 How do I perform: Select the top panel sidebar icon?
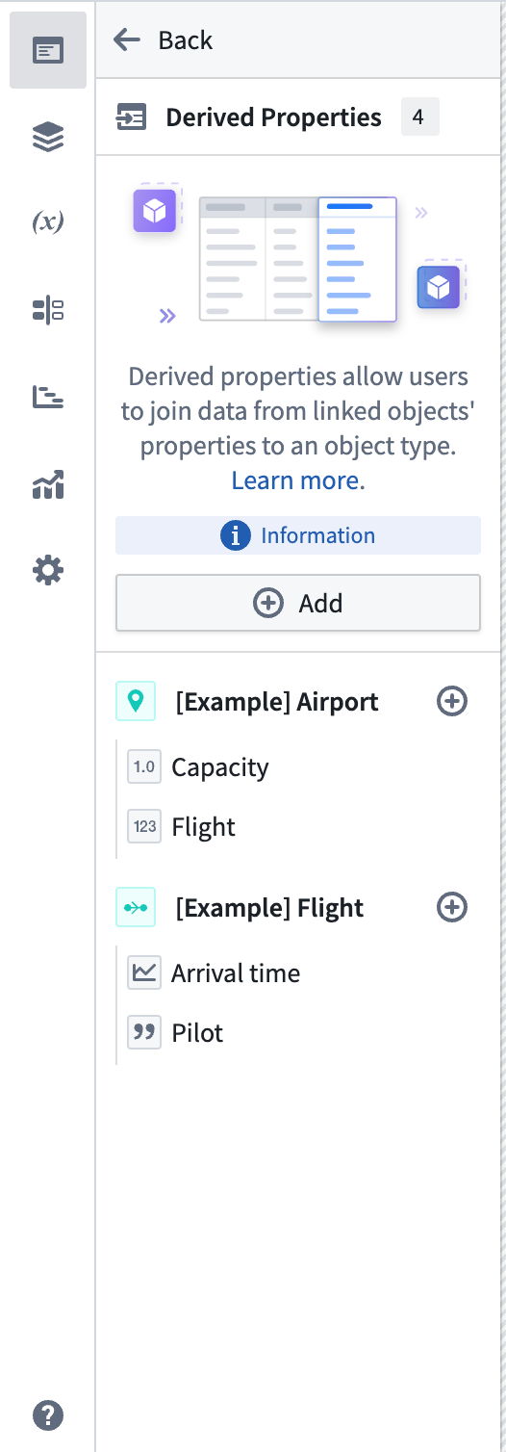(48, 50)
